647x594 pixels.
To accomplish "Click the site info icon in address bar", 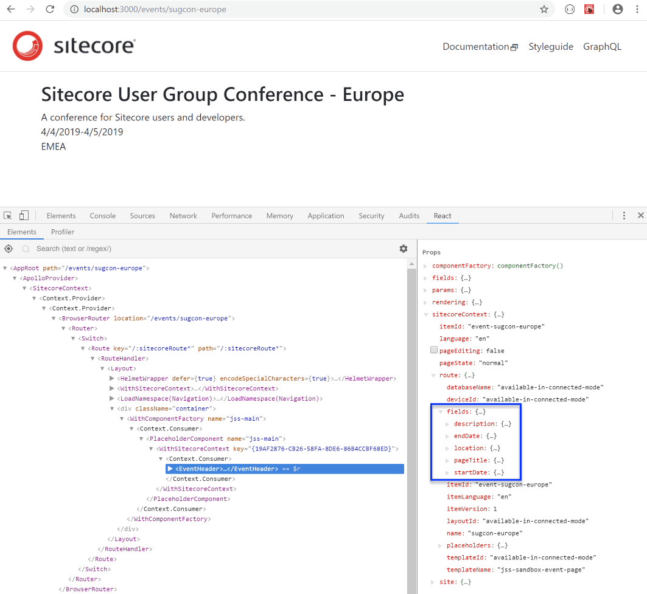I will click(x=74, y=10).
